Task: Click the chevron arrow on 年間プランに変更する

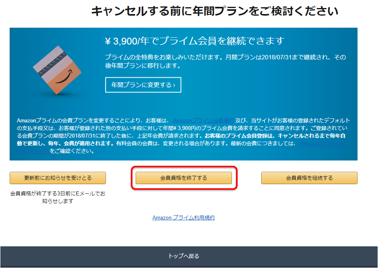Action: coord(174,85)
